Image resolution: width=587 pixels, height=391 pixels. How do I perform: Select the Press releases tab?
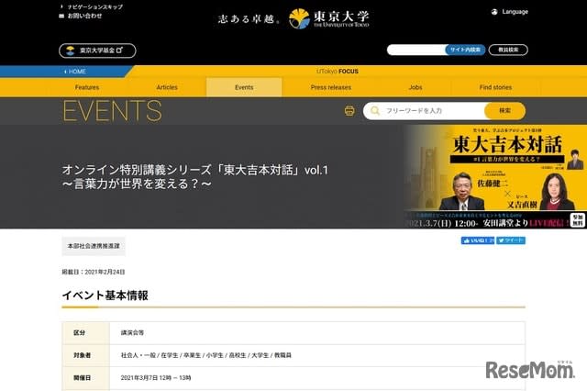(331, 87)
